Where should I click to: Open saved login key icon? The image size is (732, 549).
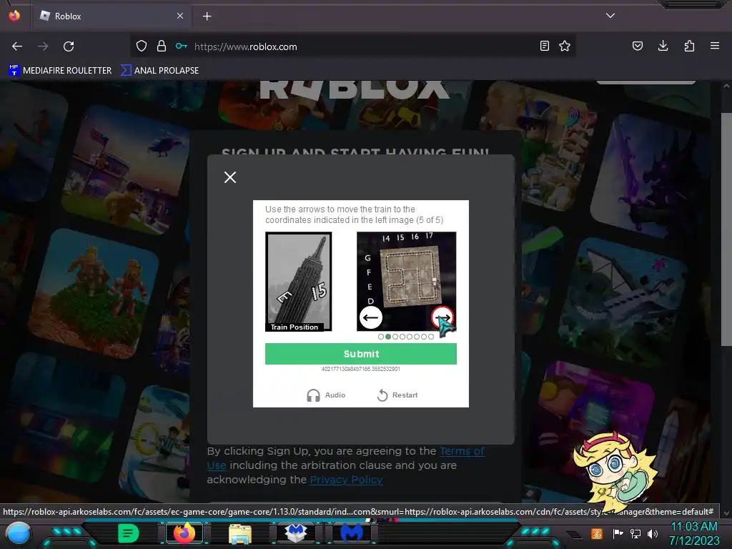(181, 46)
